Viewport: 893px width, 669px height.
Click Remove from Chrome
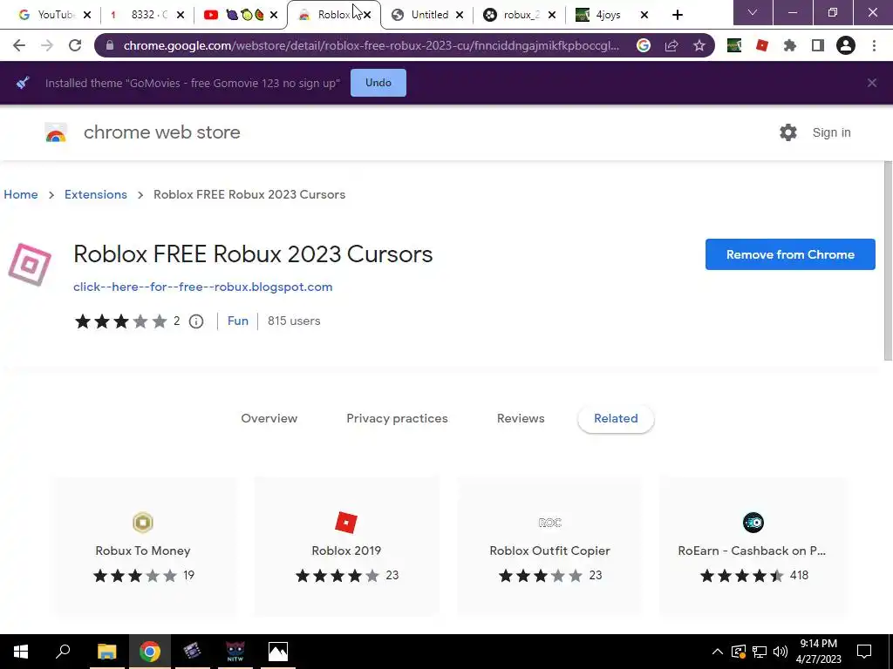(790, 254)
